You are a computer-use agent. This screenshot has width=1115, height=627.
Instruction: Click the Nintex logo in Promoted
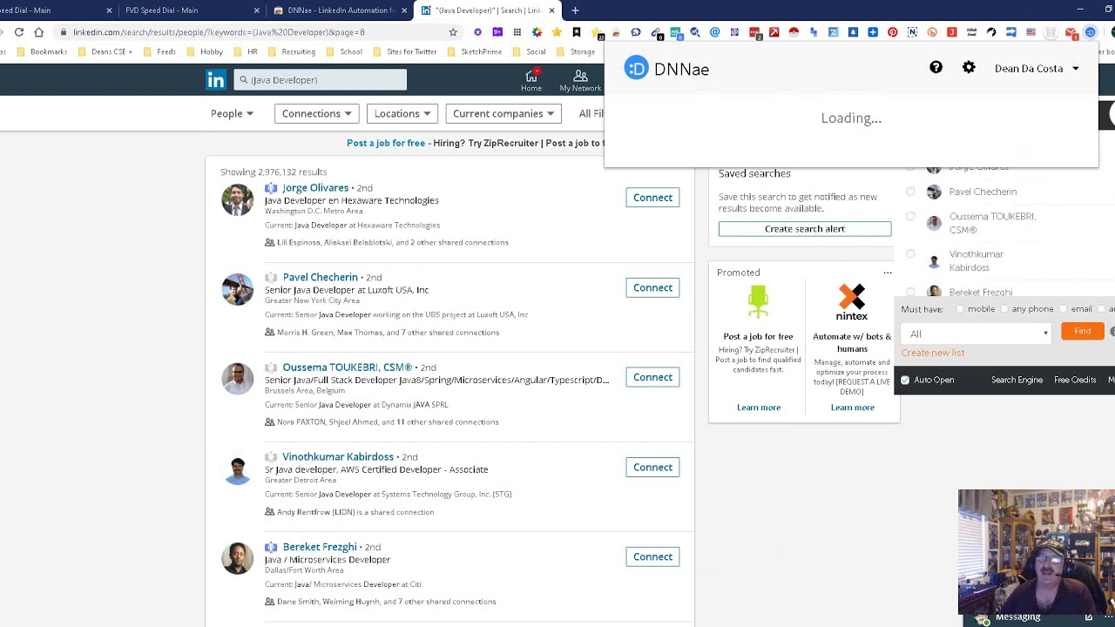click(x=852, y=302)
